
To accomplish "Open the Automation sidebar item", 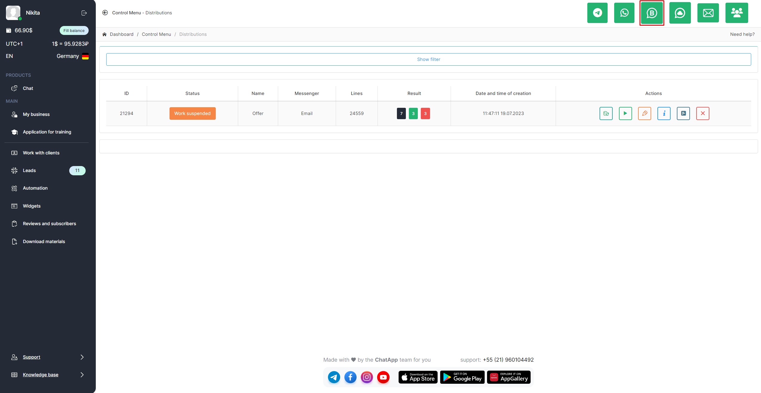I will (35, 188).
